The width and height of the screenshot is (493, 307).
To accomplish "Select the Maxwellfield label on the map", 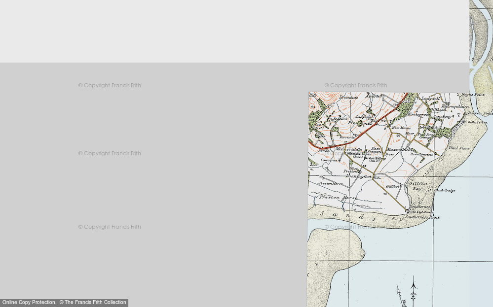I will 399,150.
